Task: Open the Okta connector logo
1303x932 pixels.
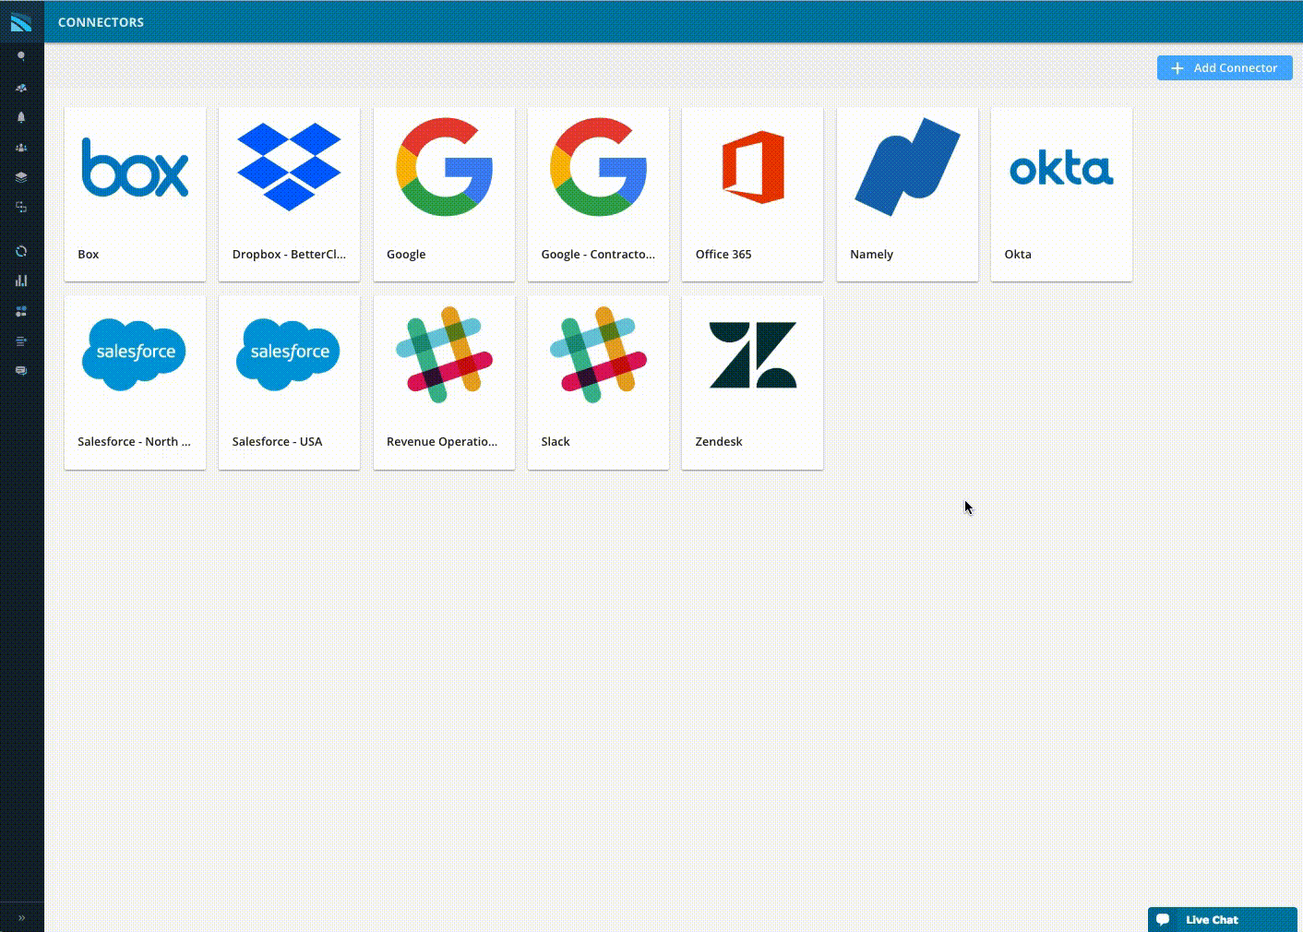Action: pyautogui.click(x=1061, y=169)
